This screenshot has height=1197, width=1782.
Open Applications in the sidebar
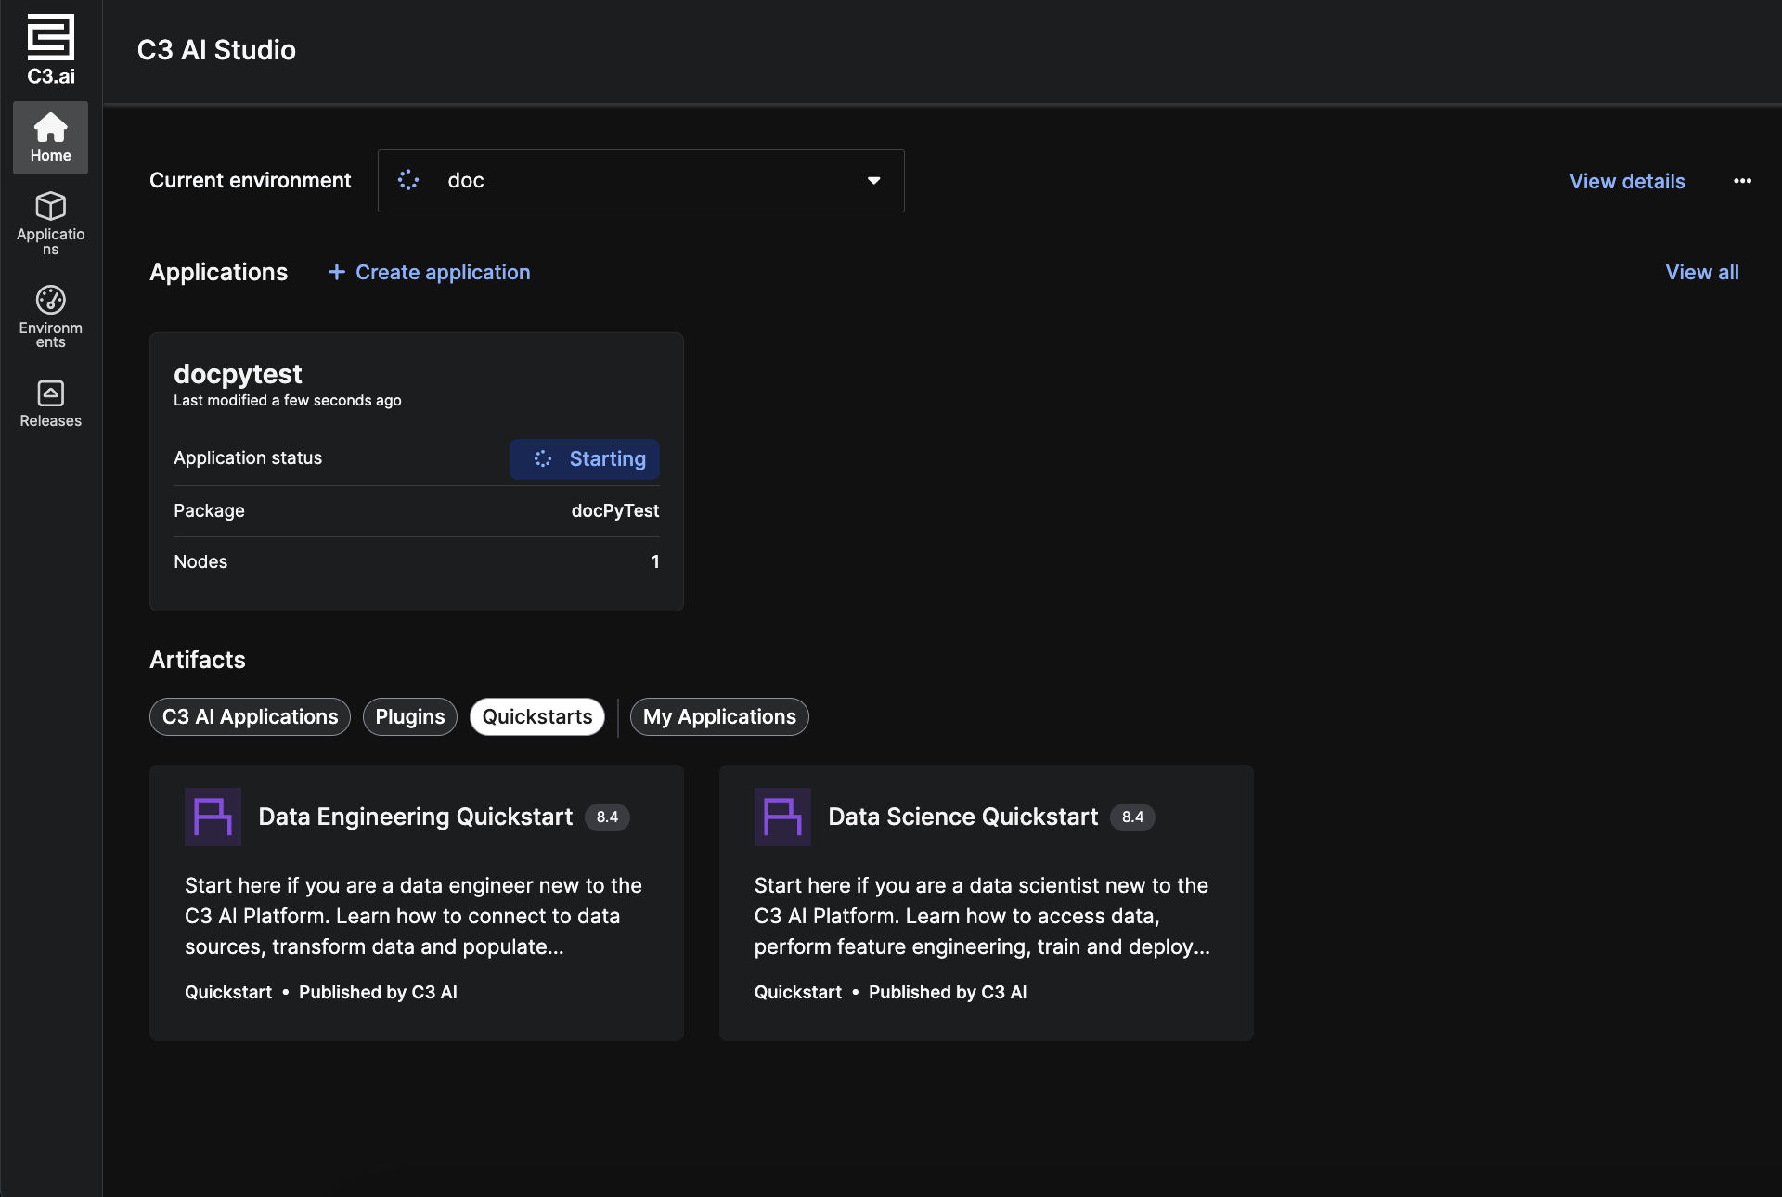coord(50,223)
